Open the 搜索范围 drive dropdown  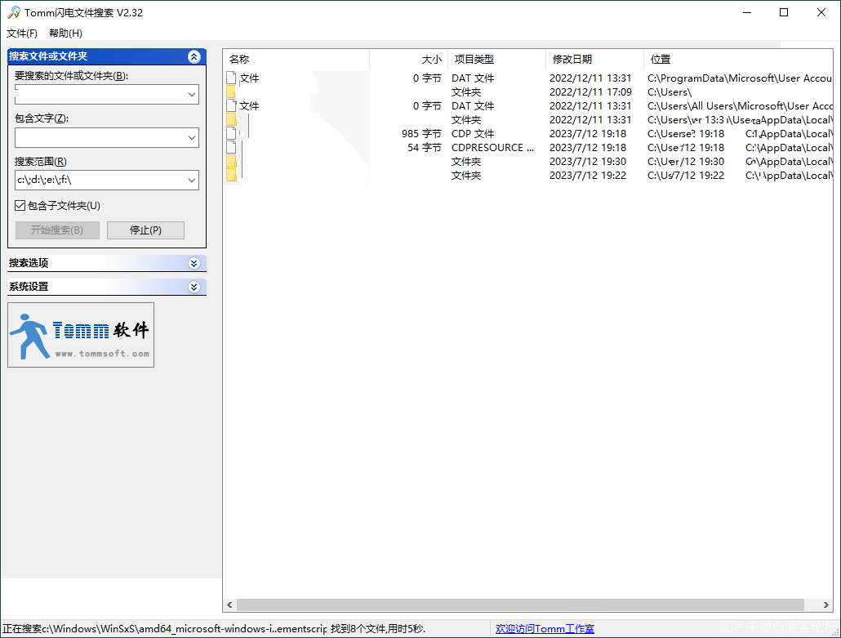(x=192, y=180)
